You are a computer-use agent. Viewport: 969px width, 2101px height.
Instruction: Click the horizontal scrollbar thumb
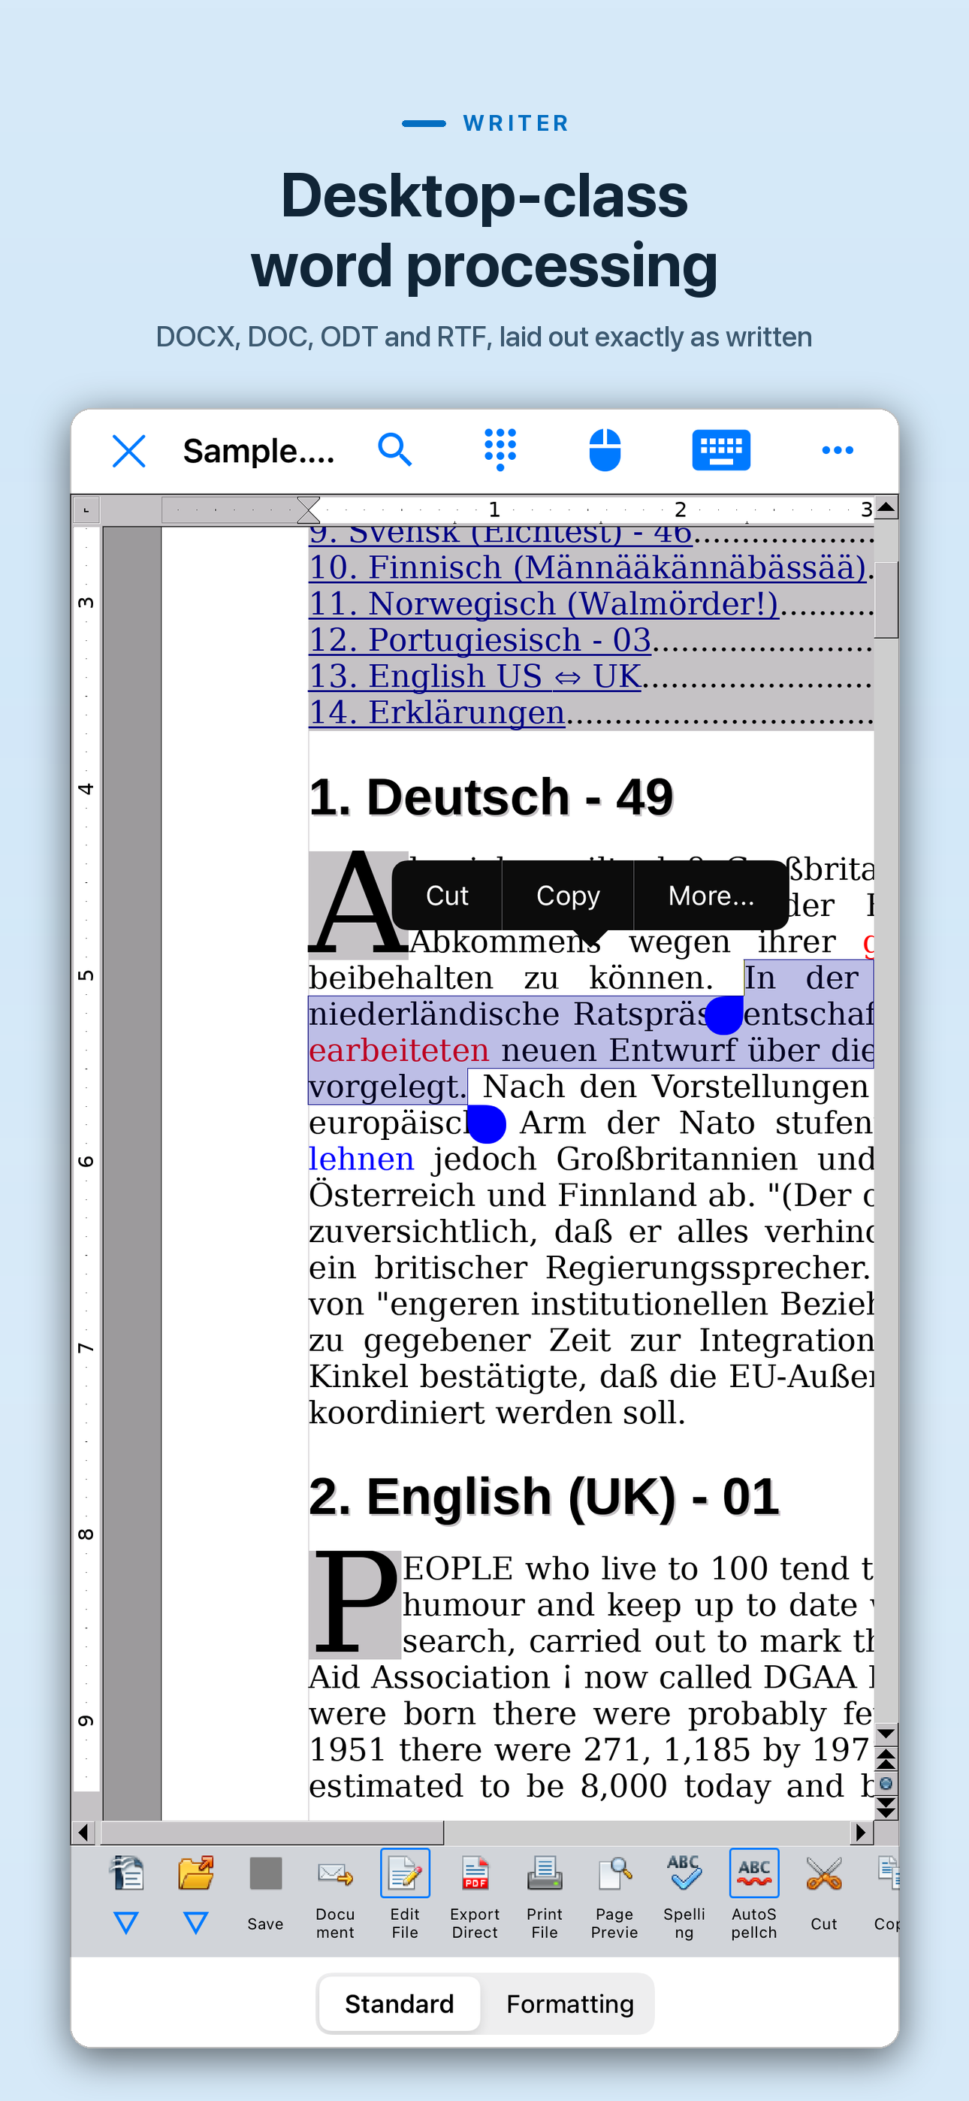coord(272,1833)
